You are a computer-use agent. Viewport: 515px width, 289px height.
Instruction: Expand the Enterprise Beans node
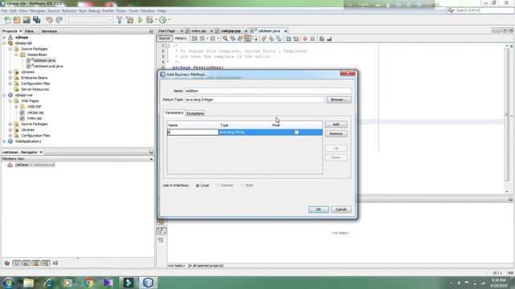10,78
